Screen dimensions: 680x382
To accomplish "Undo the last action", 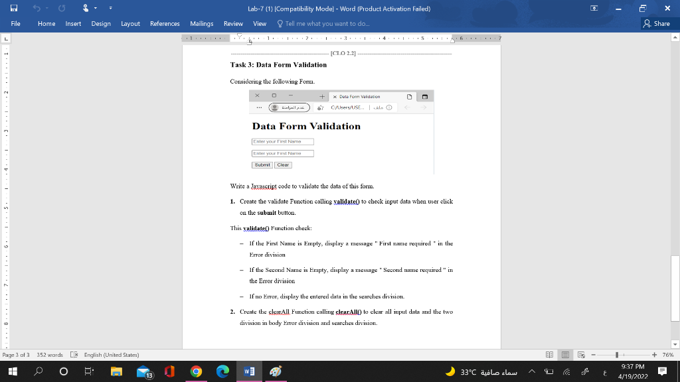I will pyautogui.click(x=37, y=8).
